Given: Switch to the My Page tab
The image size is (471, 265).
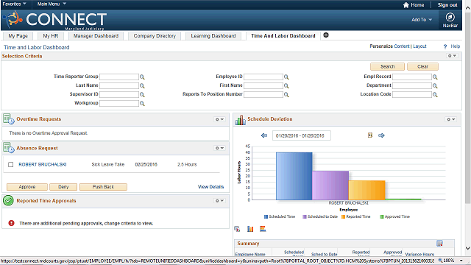Looking at the screenshot, I should 18,36.
